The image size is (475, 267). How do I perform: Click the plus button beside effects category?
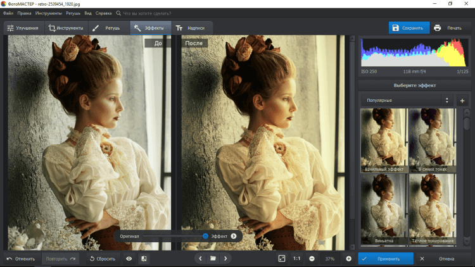click(x=462, y=101)
